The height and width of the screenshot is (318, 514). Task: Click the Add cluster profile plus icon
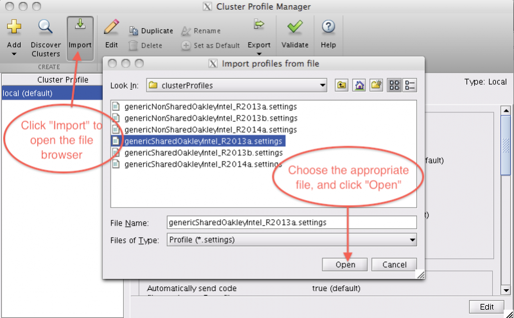pos(13,26)
